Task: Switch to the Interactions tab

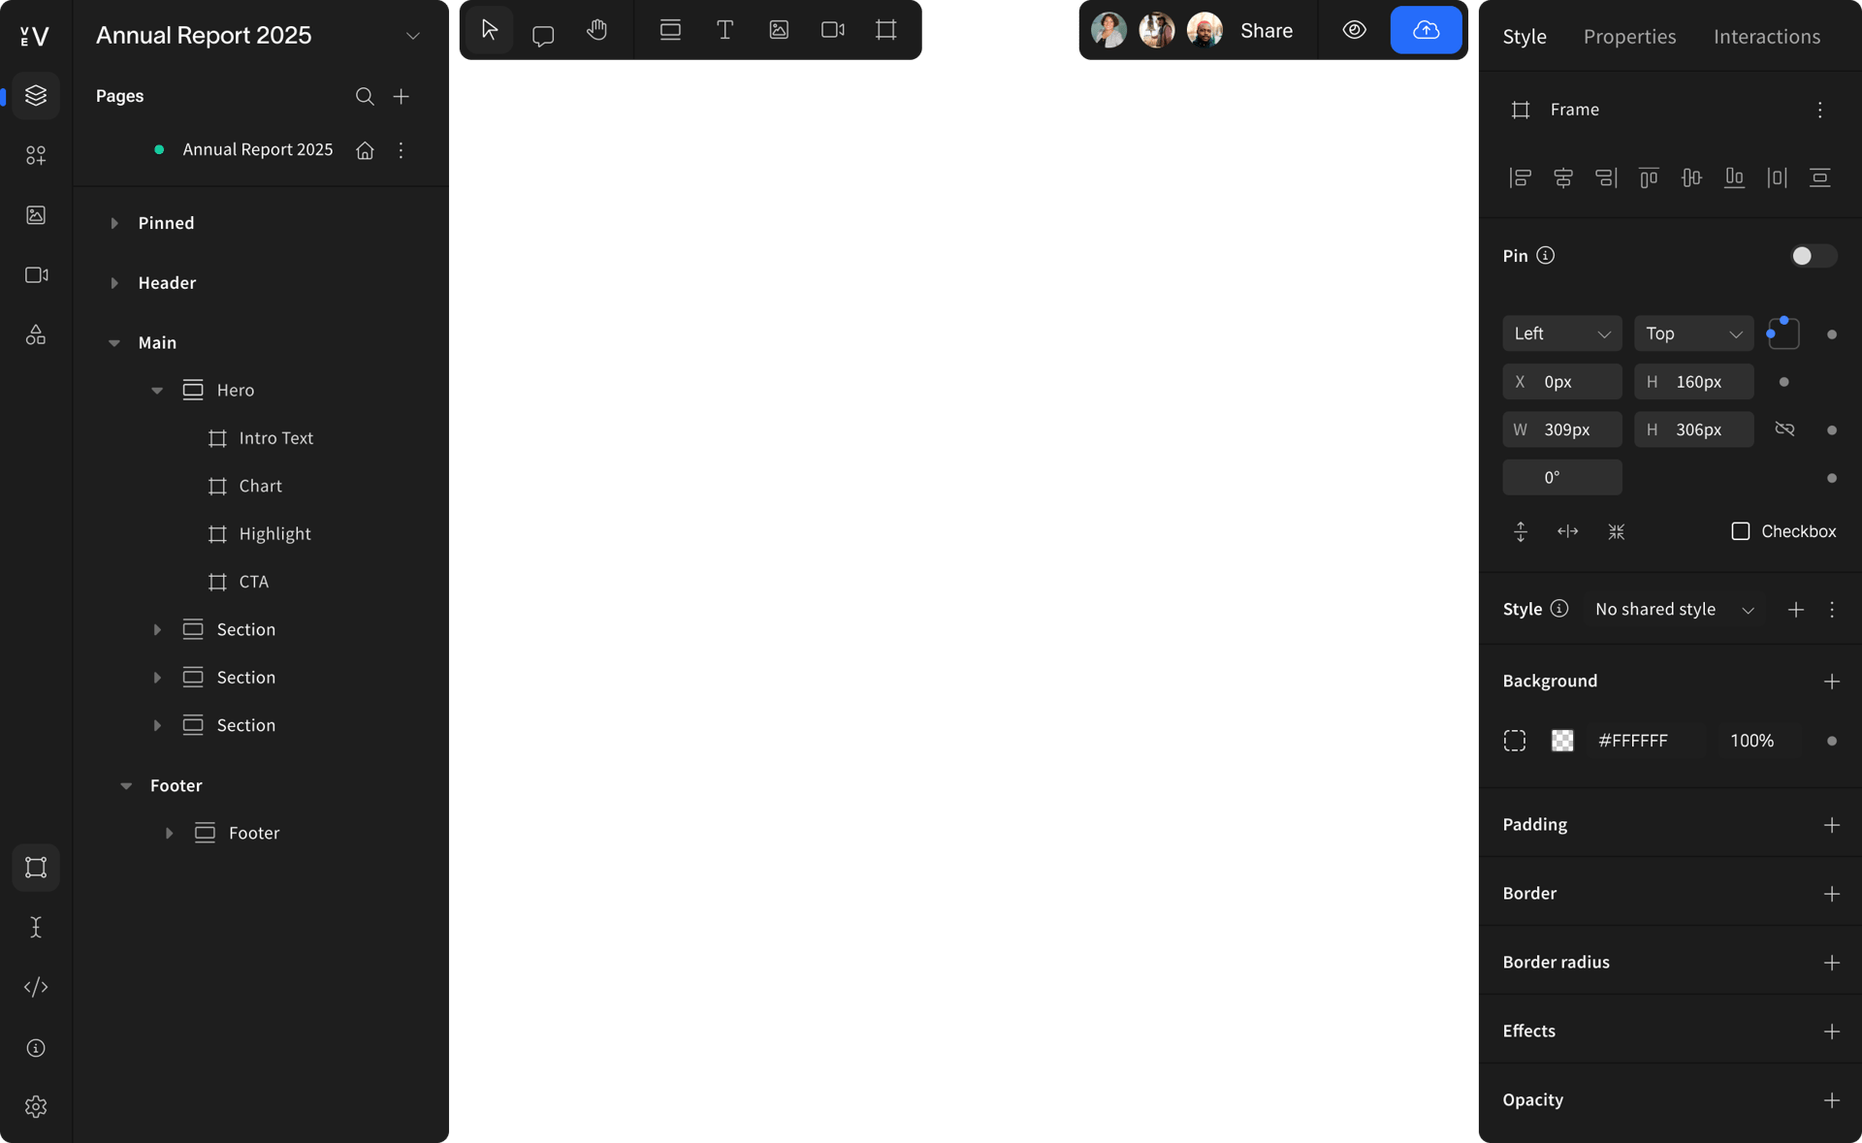Action: pyautogui.click(x=1767, y=36)
